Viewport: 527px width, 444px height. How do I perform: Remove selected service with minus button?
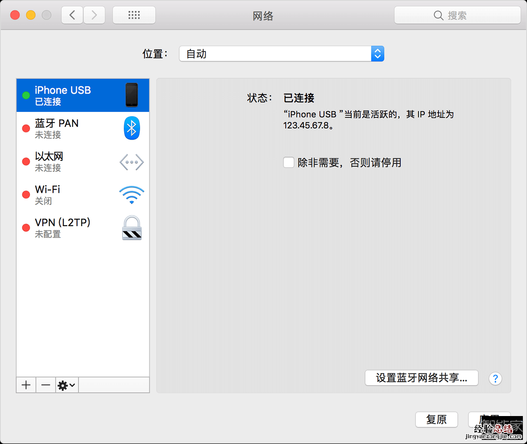[46, 385]
